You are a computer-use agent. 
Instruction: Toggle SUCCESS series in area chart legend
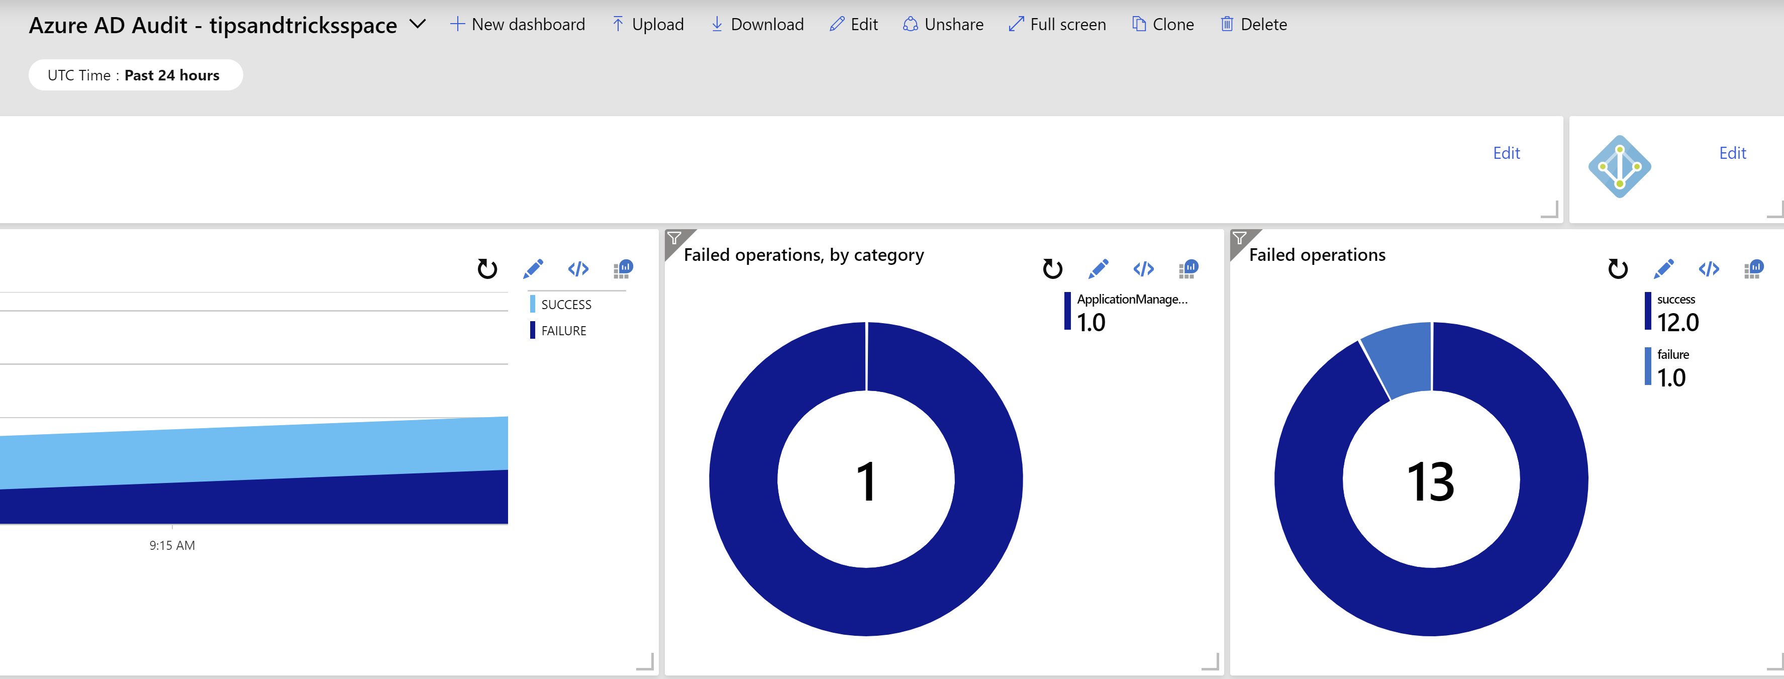[x=561, y=304]
